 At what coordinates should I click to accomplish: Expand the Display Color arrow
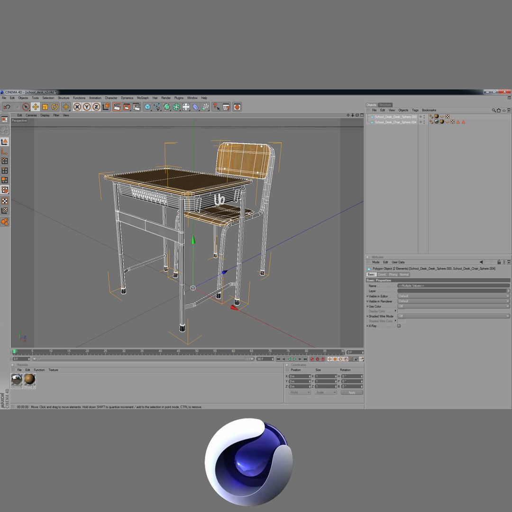(x=395, y=311)
